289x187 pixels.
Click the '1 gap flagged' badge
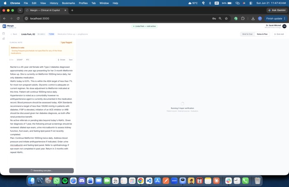coord(66,43)
